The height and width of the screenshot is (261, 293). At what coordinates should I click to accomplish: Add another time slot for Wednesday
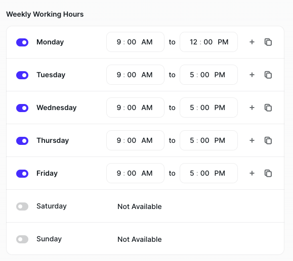pos(252,108)
